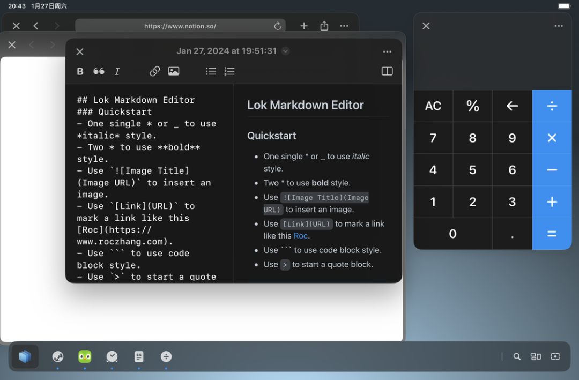
Task: Add a numbered list in the editor
Action: coord(229,71)
